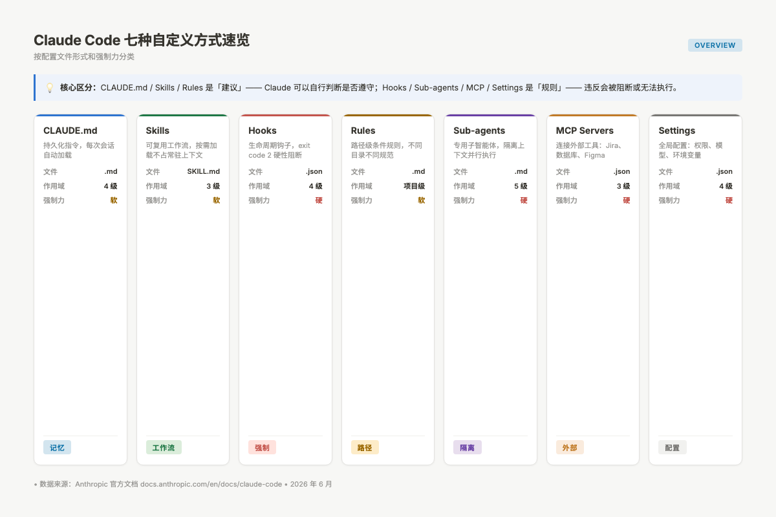Click the 配置 tag
The width and height of the screenshot is (776, 517).
point(673,447)
